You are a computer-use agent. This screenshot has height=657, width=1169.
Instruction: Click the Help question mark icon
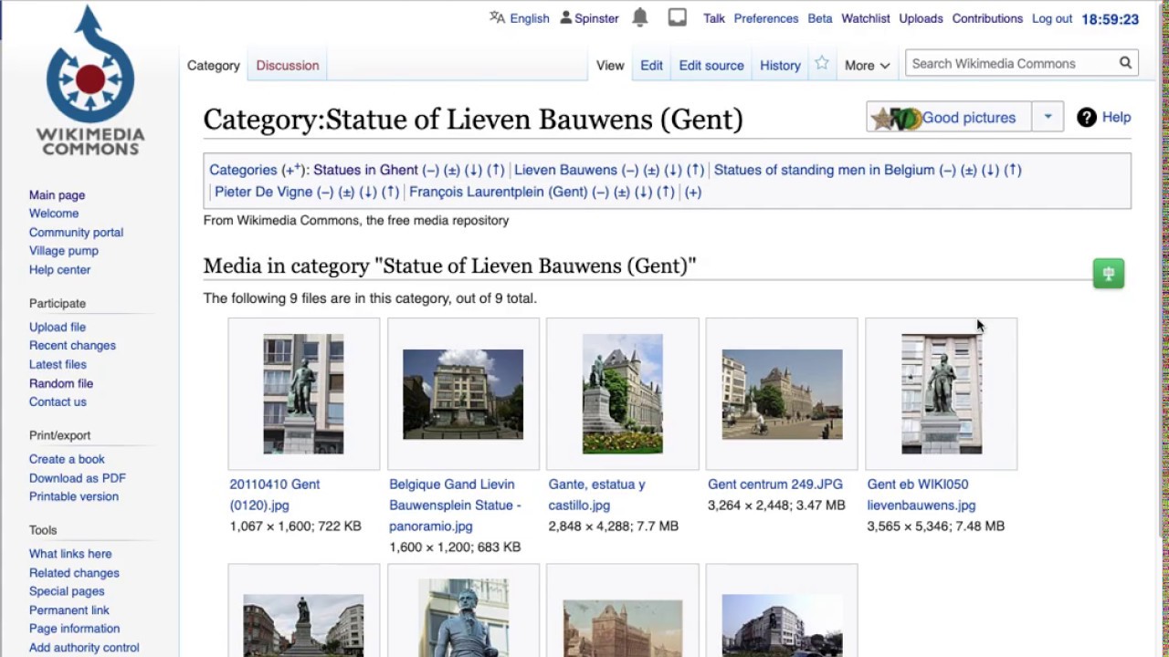point(1086,117)
